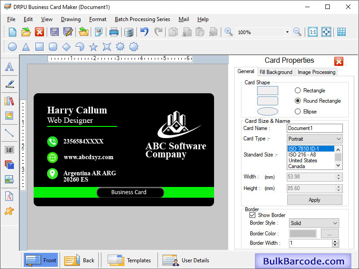Select the triangle shape tool

pyautogui.click(x=26, y=46)
